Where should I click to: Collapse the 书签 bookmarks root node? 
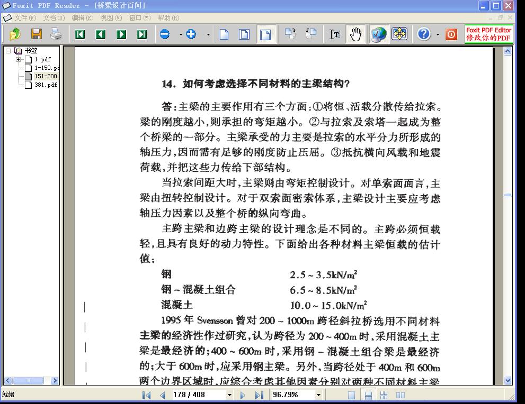pos(8,51)
